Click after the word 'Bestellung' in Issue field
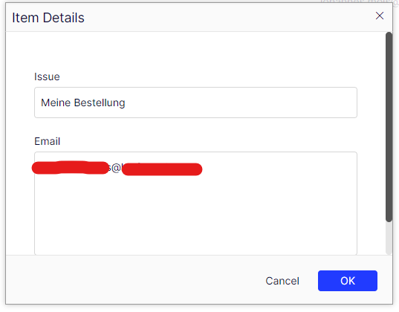This screenshot has width=399, height=312. pos(126,103)
